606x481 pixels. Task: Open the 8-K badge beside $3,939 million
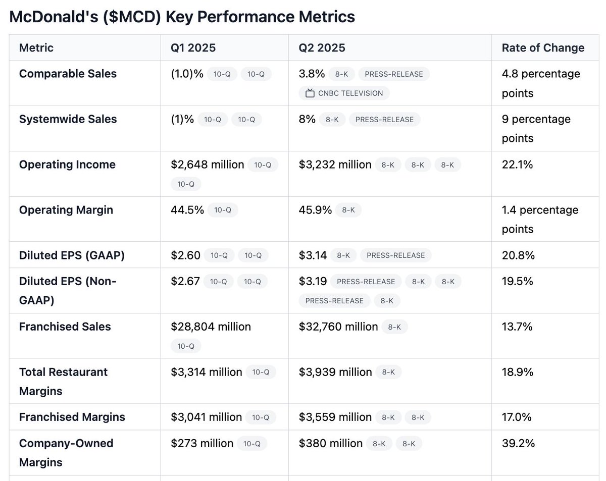tap(388, 372)
